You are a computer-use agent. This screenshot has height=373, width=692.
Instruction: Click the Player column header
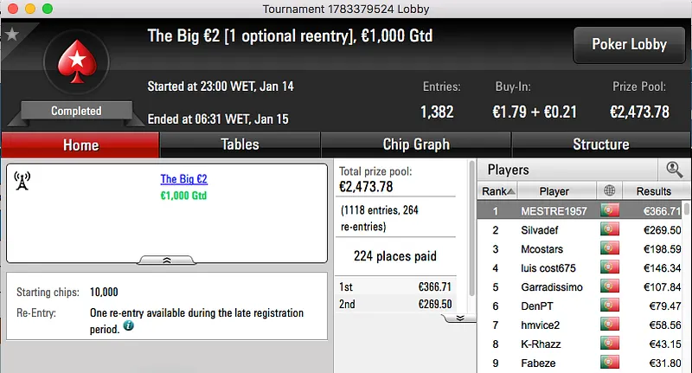(554, 191)
